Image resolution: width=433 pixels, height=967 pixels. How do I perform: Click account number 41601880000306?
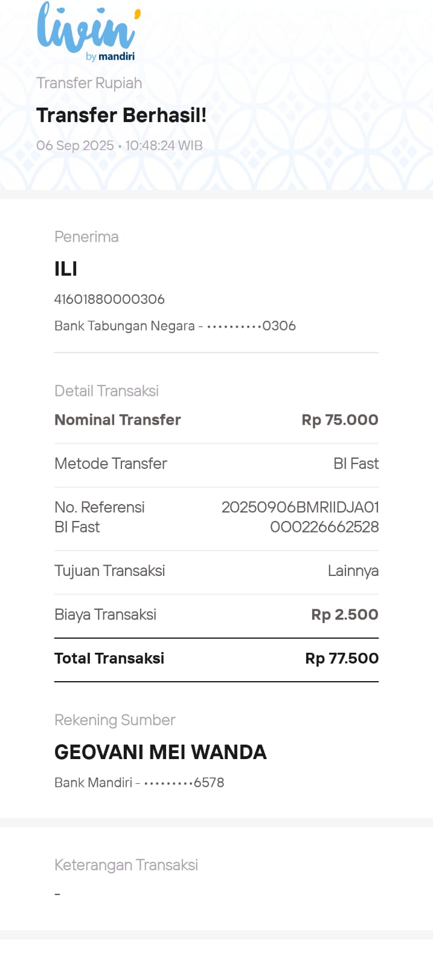[x=109, y=299]
